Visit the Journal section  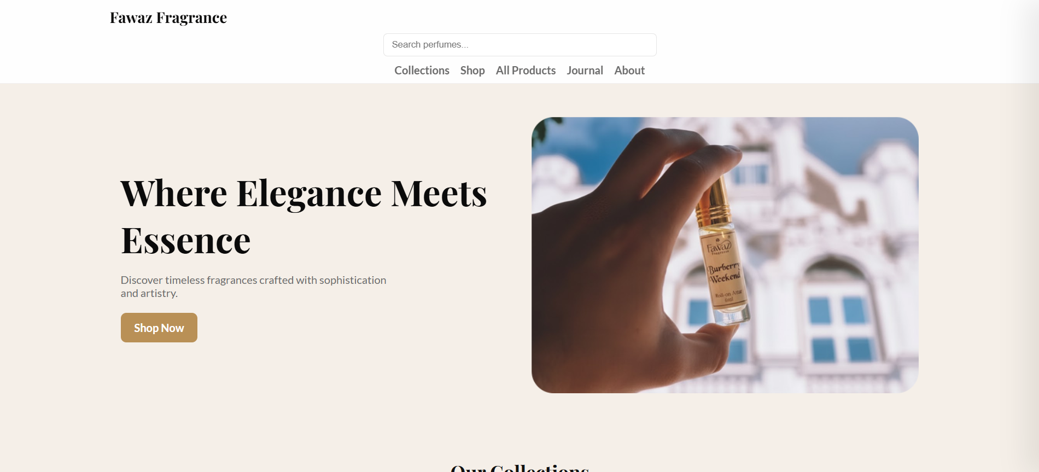pos(585,71)
